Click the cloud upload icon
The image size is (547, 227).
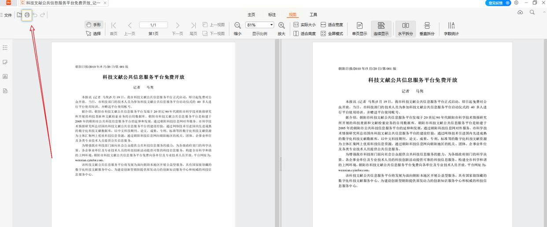coord(520,13)
